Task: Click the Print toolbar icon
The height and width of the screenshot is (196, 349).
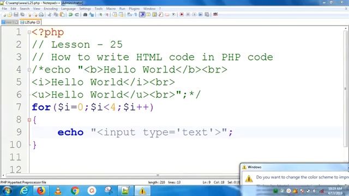Action: (41, 15)
